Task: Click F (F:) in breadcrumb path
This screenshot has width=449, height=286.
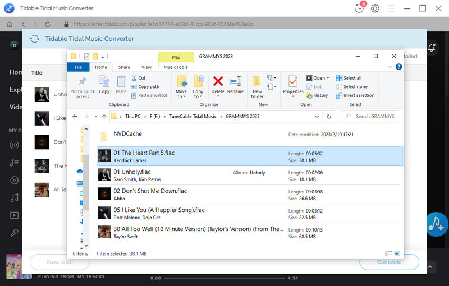Action: pos(155,117)
